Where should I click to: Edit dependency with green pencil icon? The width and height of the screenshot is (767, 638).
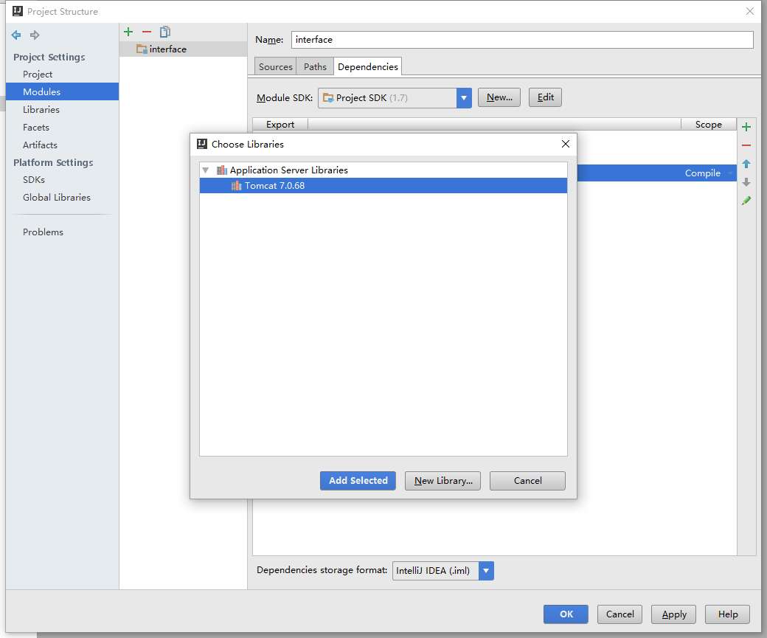(746, 201)
